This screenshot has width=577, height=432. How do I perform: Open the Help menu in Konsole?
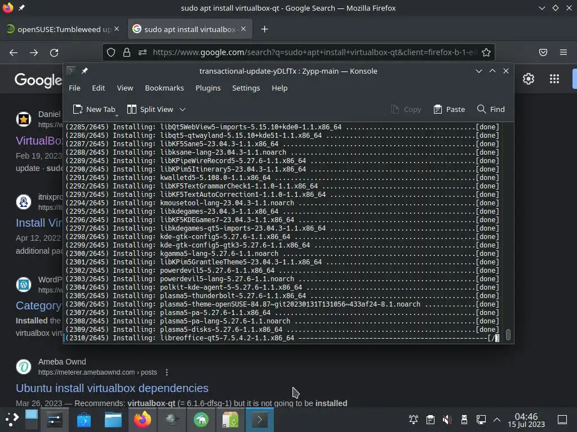coord(279,88)
